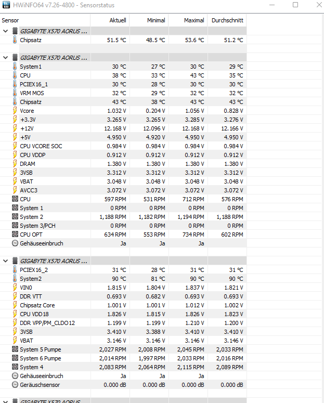Click the bolt icon next to AVCC3
Image resolution: width=324 pixels, height=403 pixels.
click(x=15, y=190)
